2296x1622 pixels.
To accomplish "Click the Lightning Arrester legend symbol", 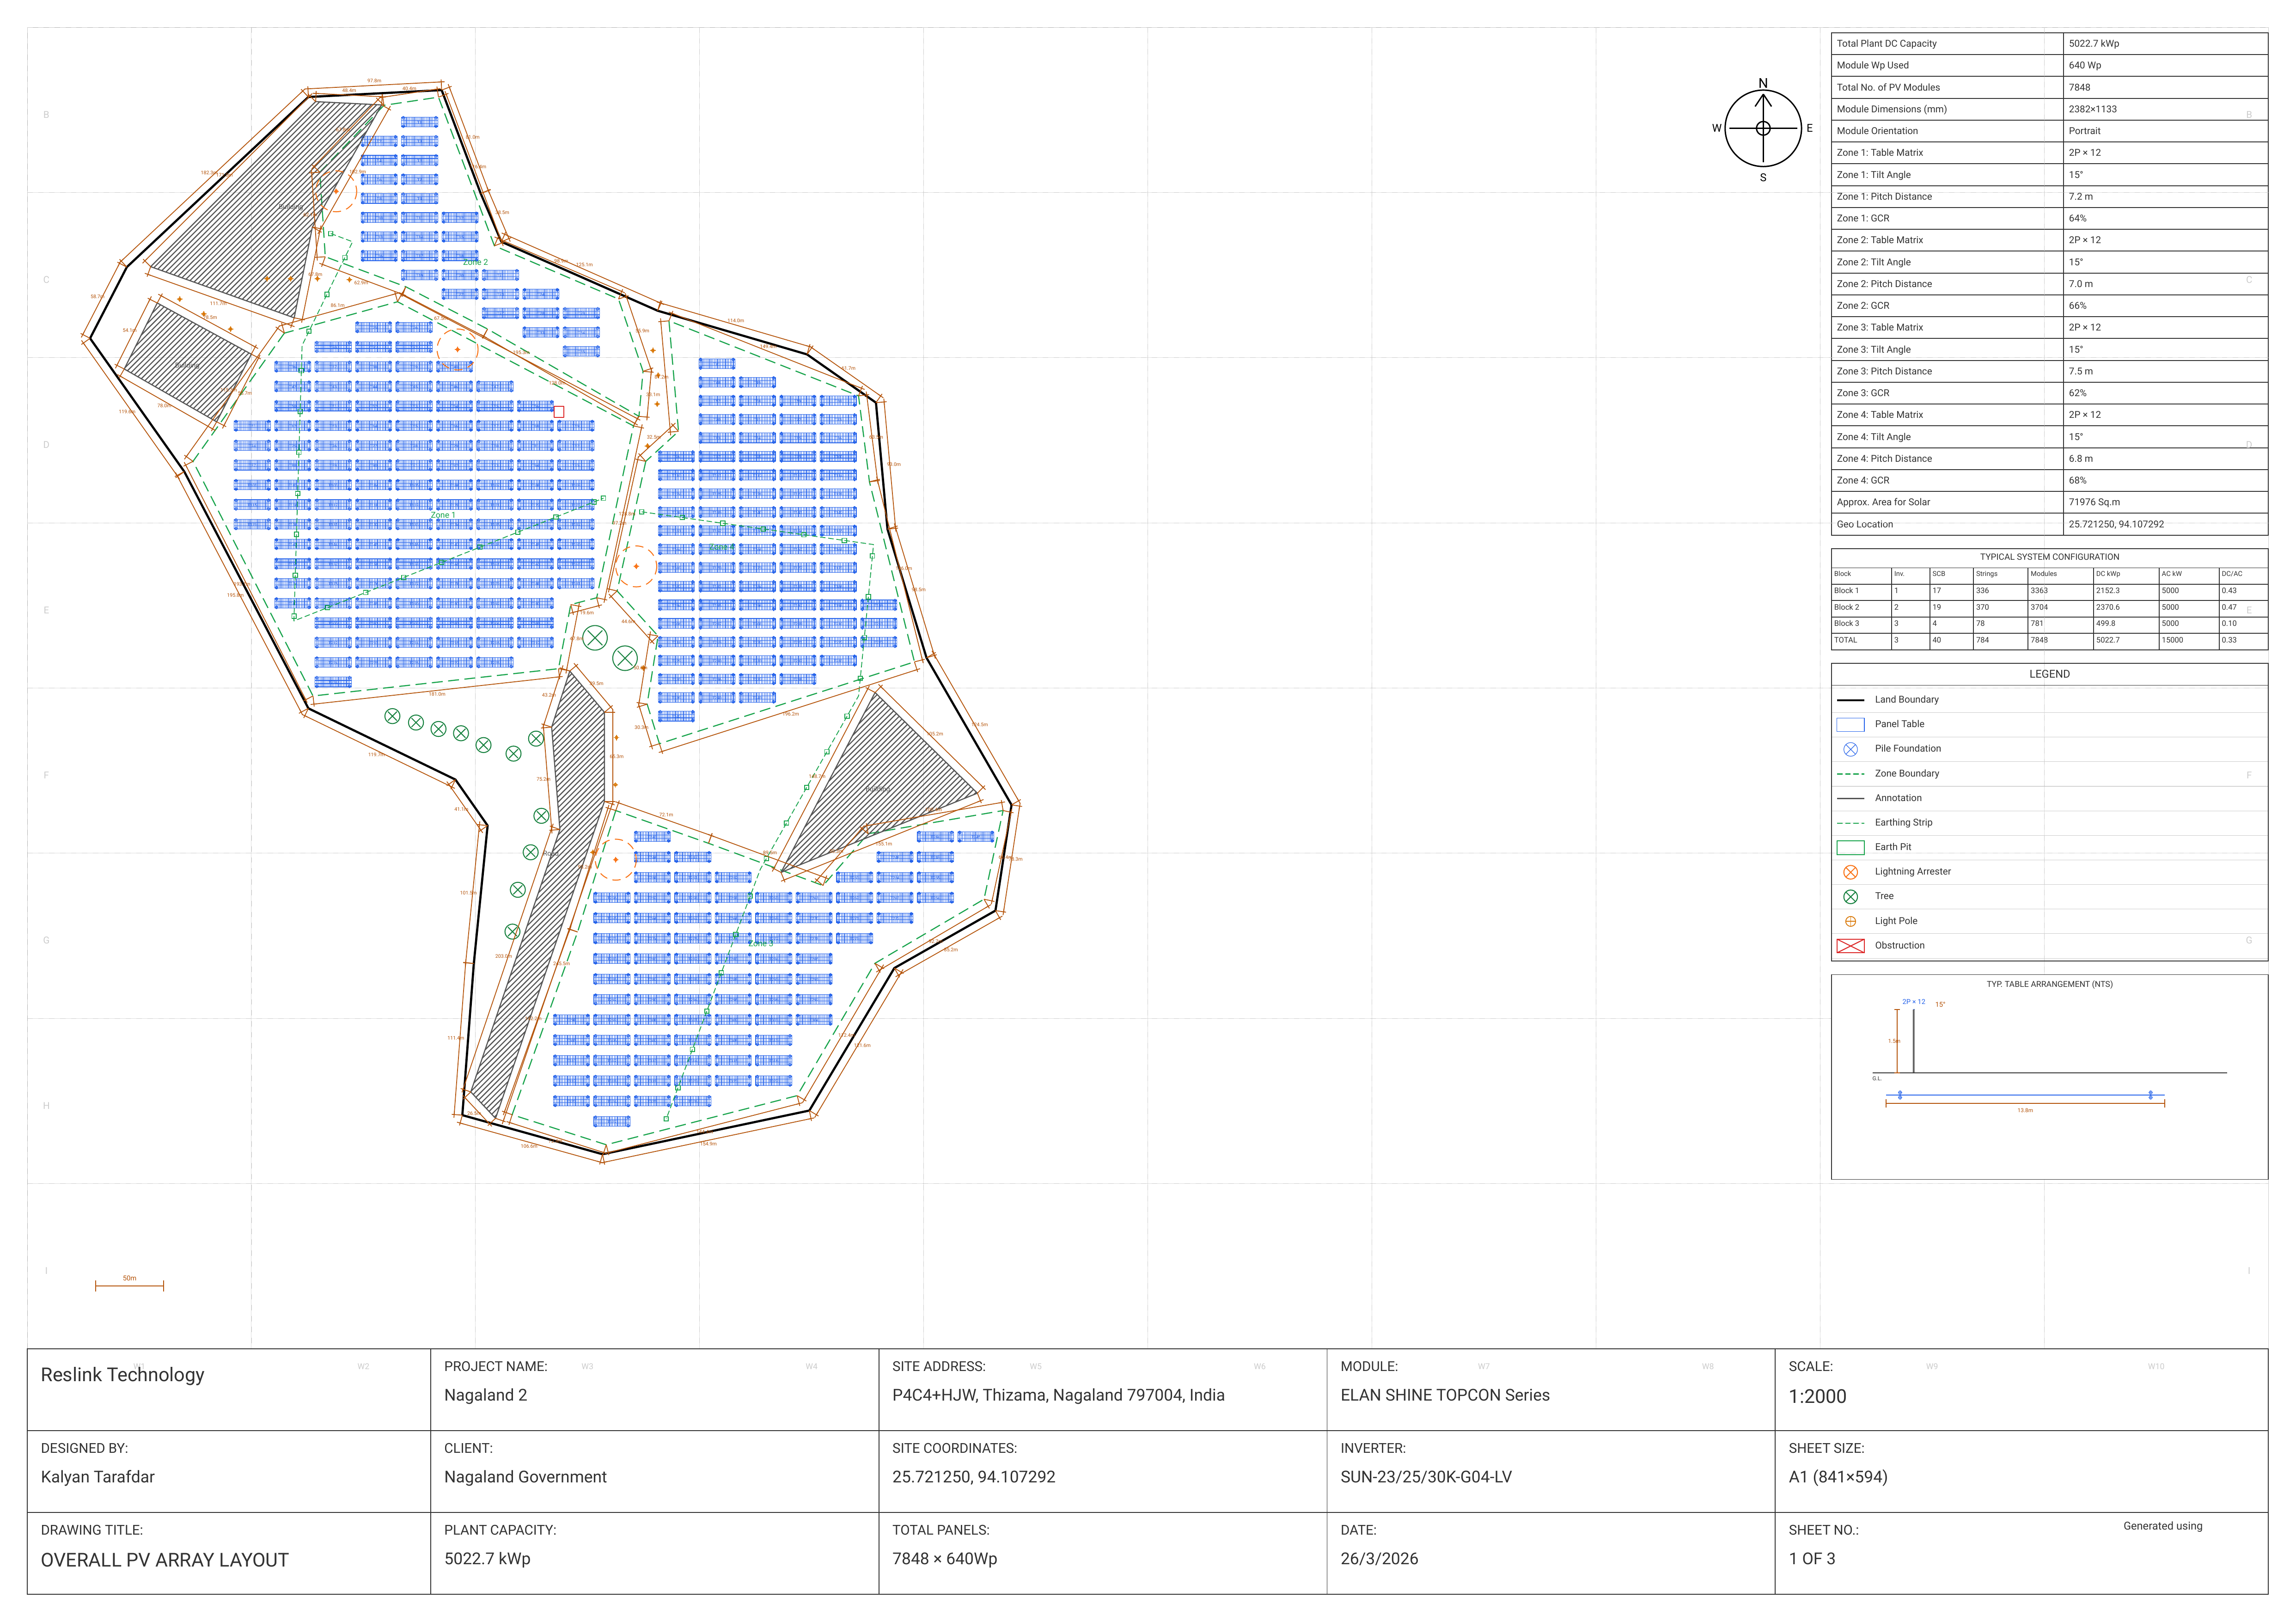I will click(x=1850, y=872).
